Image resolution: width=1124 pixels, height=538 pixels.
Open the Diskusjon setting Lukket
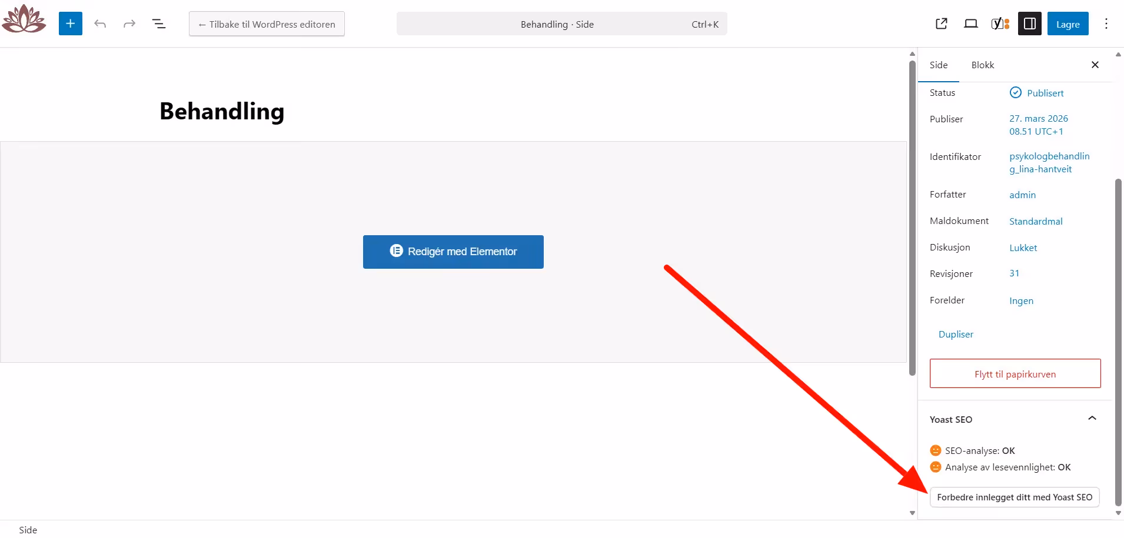tap(1023, 248)
